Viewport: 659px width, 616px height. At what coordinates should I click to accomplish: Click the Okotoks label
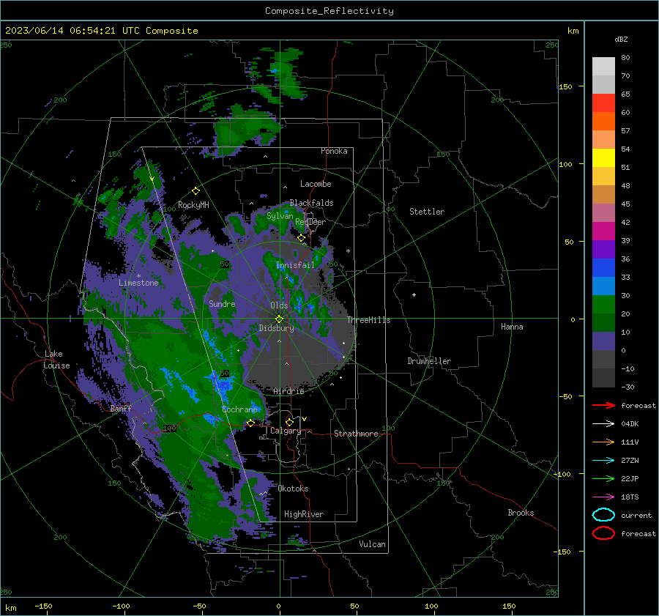point(293,489)
